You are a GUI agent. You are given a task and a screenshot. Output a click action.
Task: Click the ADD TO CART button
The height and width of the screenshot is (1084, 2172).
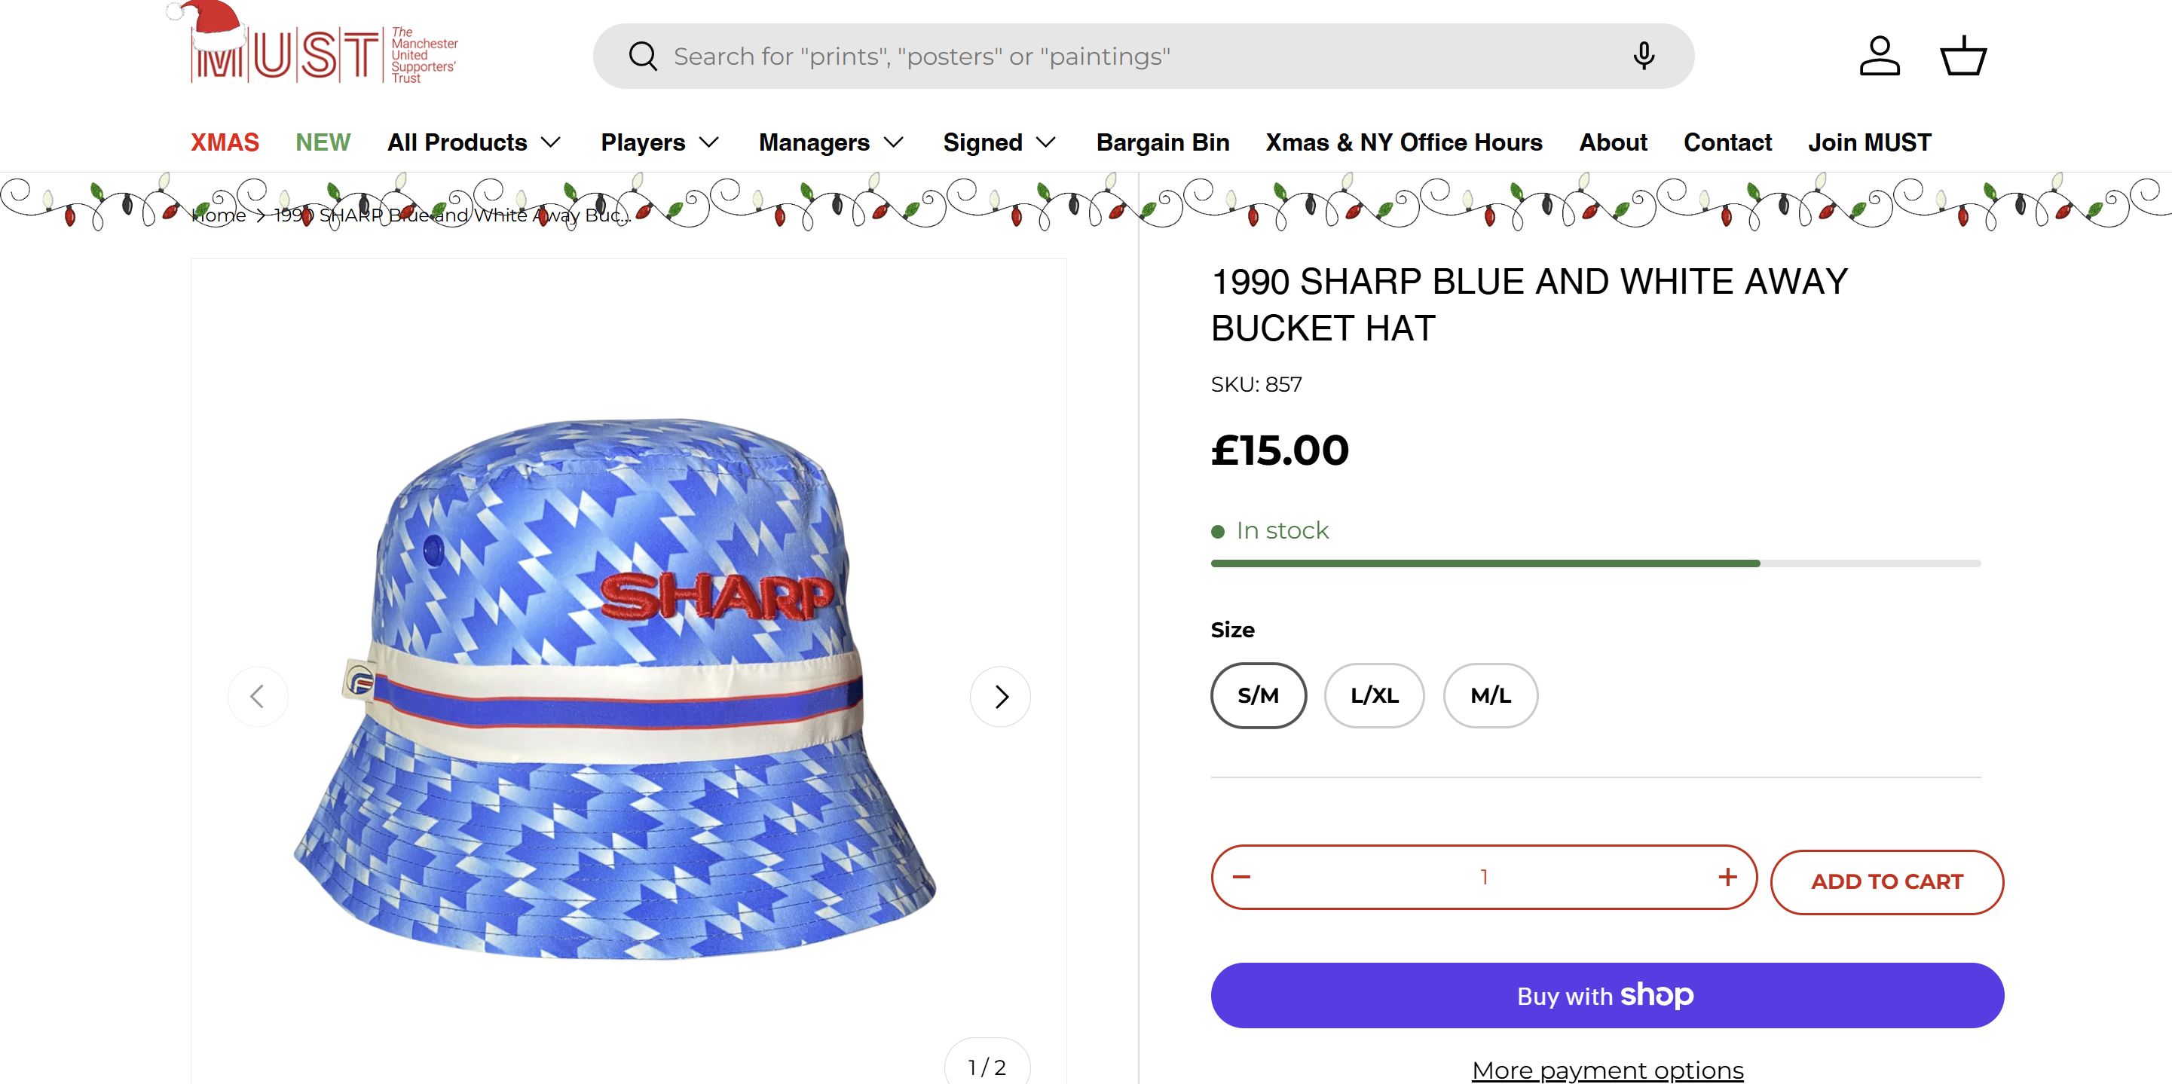point(1887,881)
